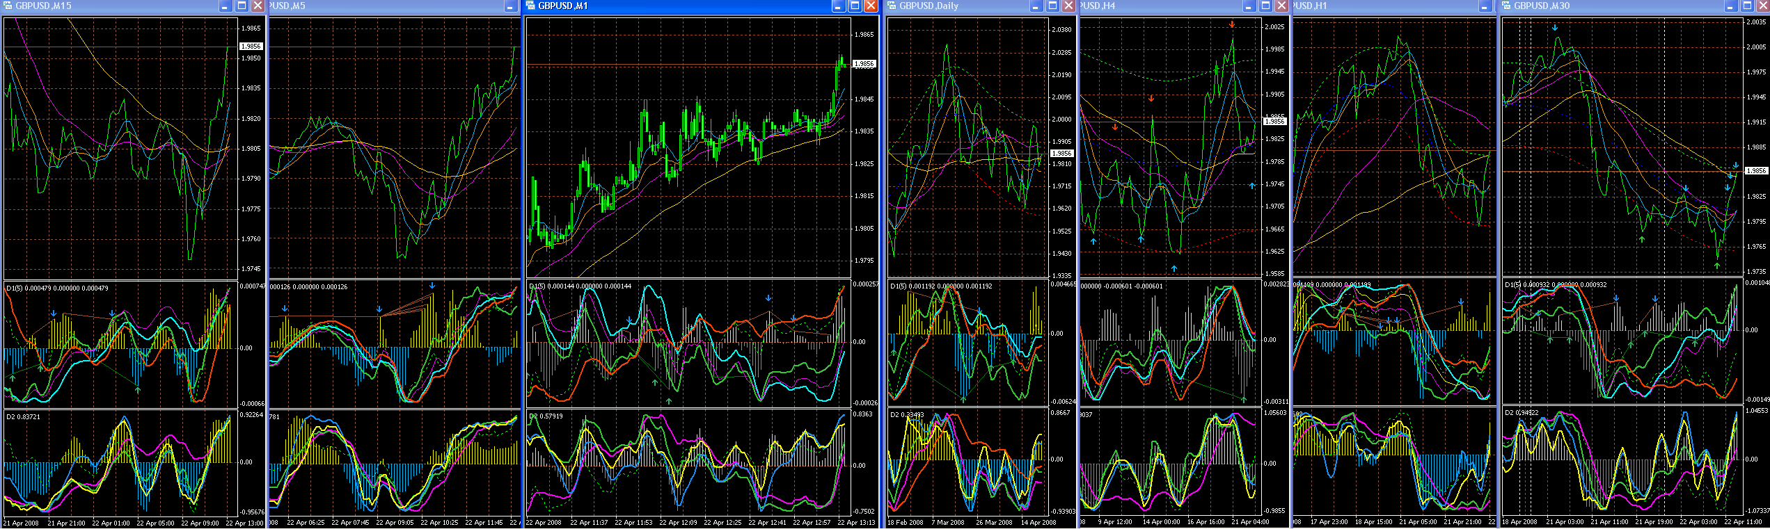
Task: Maximize the GBPUSD,M30 chart window
Action: coord(1747,6)
